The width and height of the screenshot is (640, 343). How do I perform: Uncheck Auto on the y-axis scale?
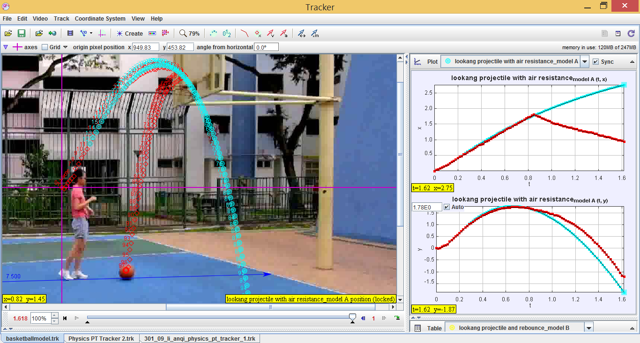click(x=447, y=207)
